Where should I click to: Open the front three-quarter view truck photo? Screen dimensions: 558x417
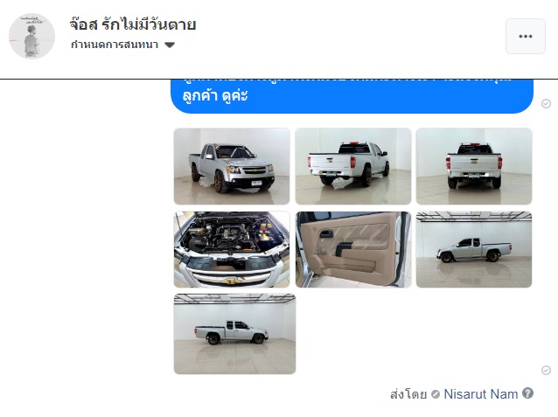tap(232, 166)
